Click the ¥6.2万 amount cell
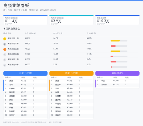Viewport: 143px width, 126px height. click(x=27, y=38)
